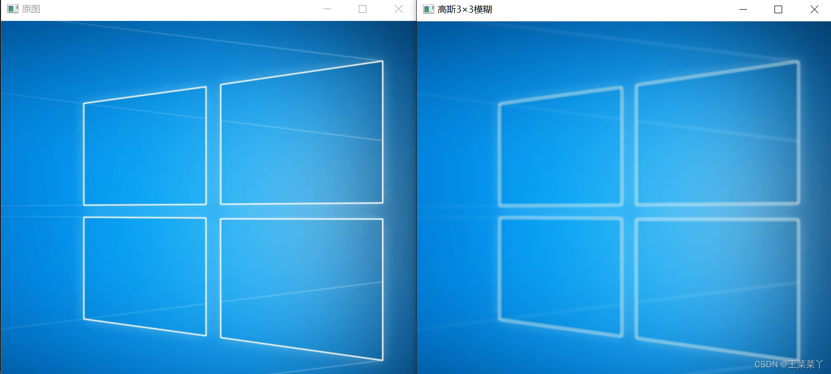Screen dimensions: 831x374
Task: Click the 原图 title text
Action: click(x=31, y=9)
